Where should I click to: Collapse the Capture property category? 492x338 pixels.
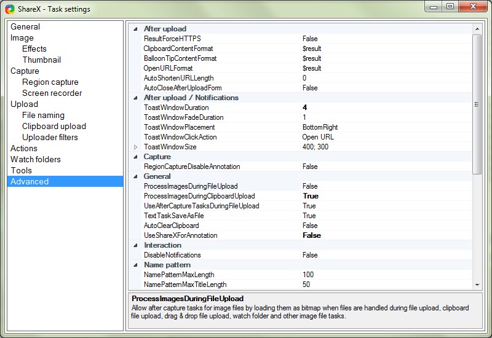(x=135, y=157)
